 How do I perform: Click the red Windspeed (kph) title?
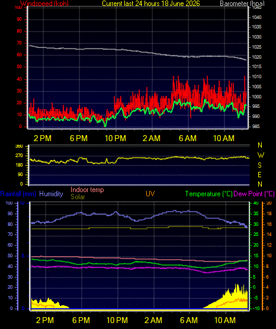(x=44, y=4)
